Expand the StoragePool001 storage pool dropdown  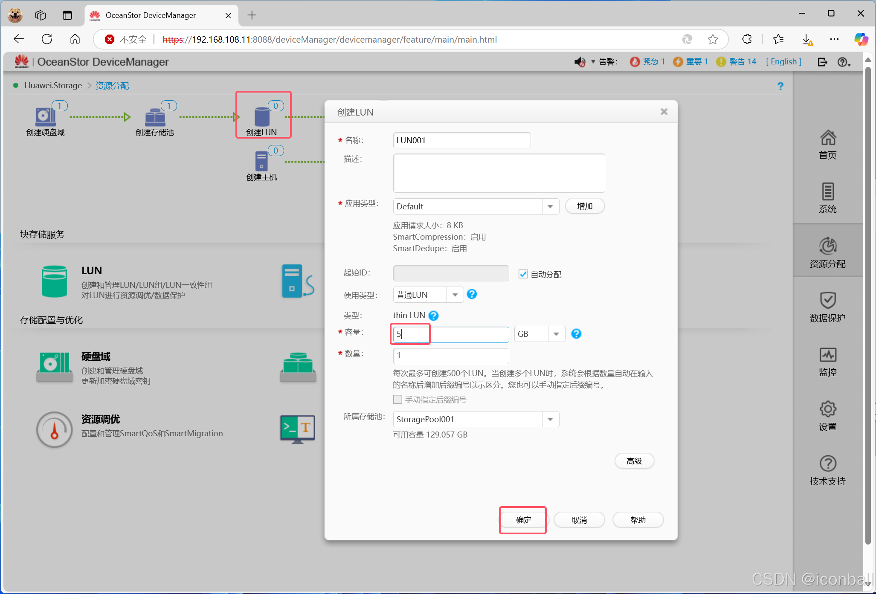550,419
